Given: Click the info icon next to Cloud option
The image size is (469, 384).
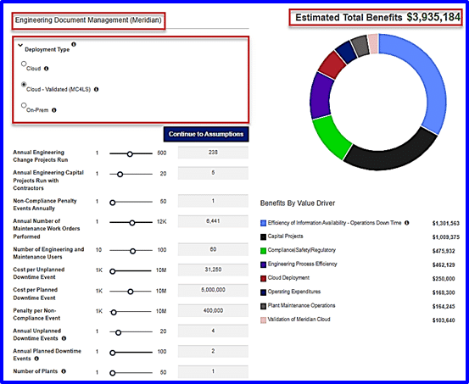Looking at the screenshot, I should pos(46,69).
